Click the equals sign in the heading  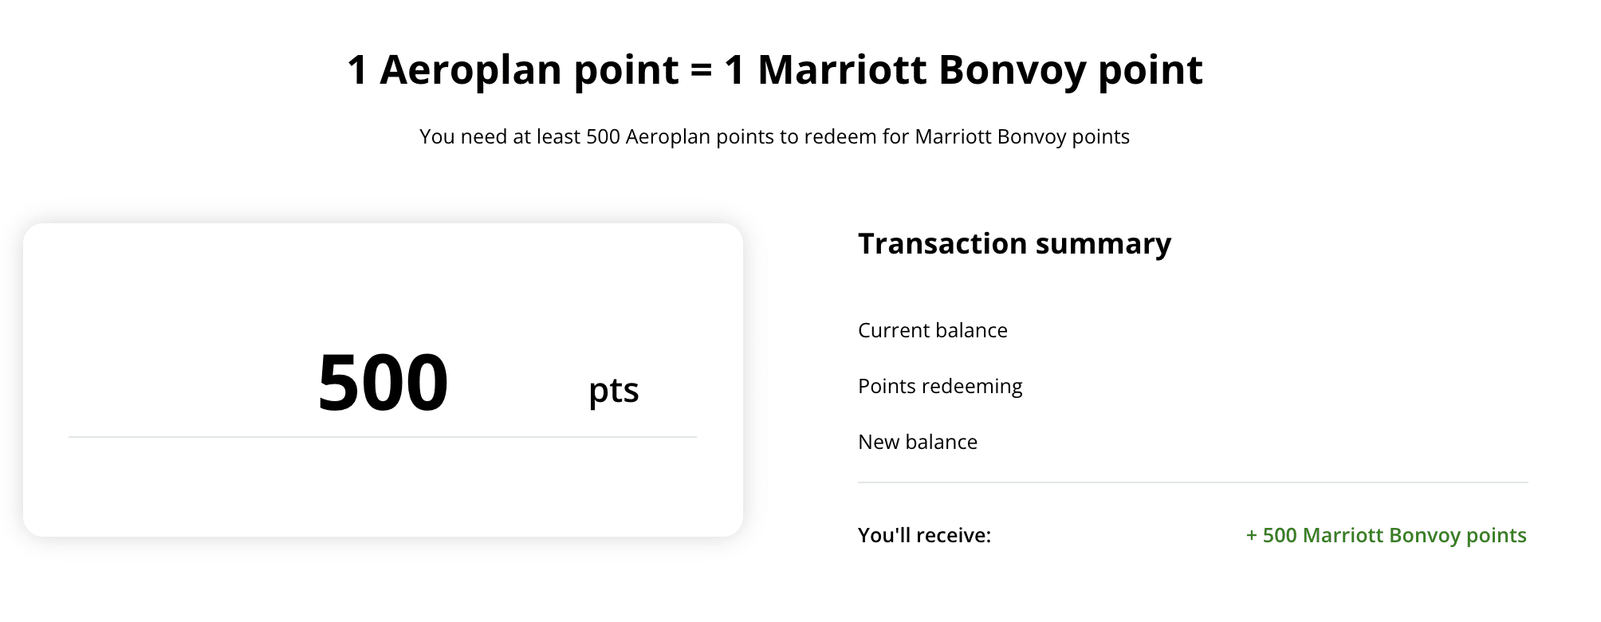(701, 70)
